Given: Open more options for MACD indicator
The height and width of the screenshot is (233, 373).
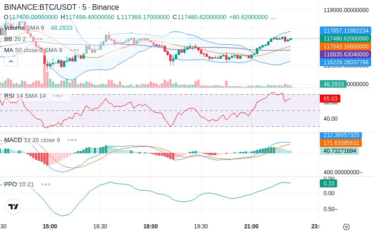Looking at the screenshot, I should click(72, 140).
